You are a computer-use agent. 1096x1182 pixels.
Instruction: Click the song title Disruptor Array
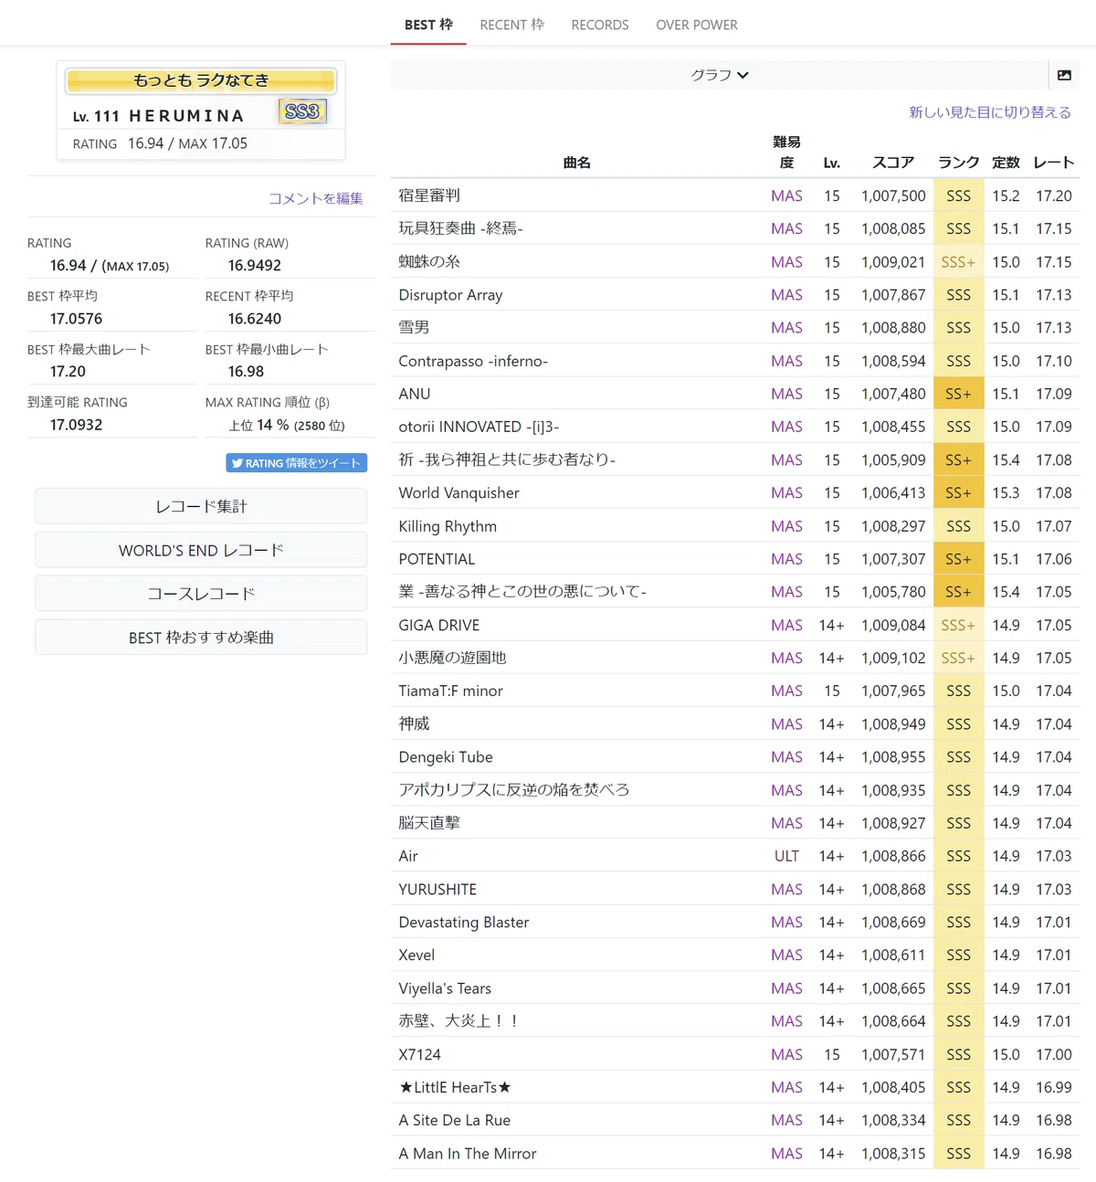tap(450, 295)
